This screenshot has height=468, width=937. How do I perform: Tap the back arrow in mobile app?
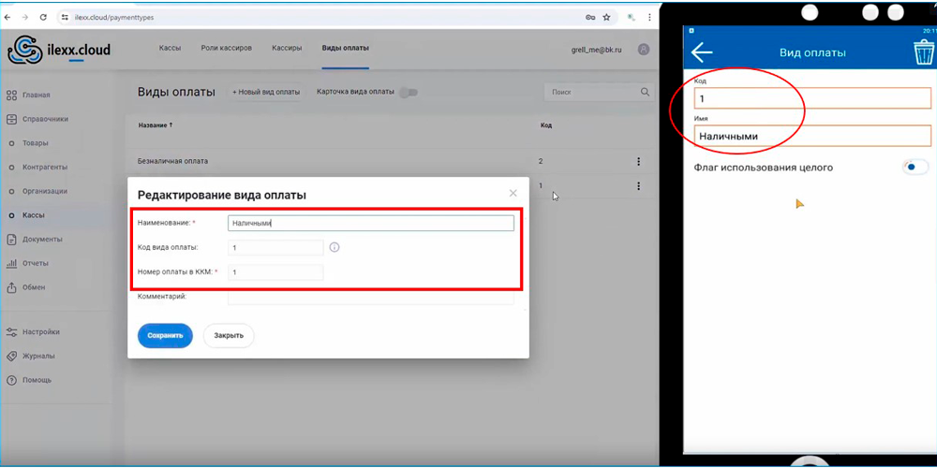702,53
